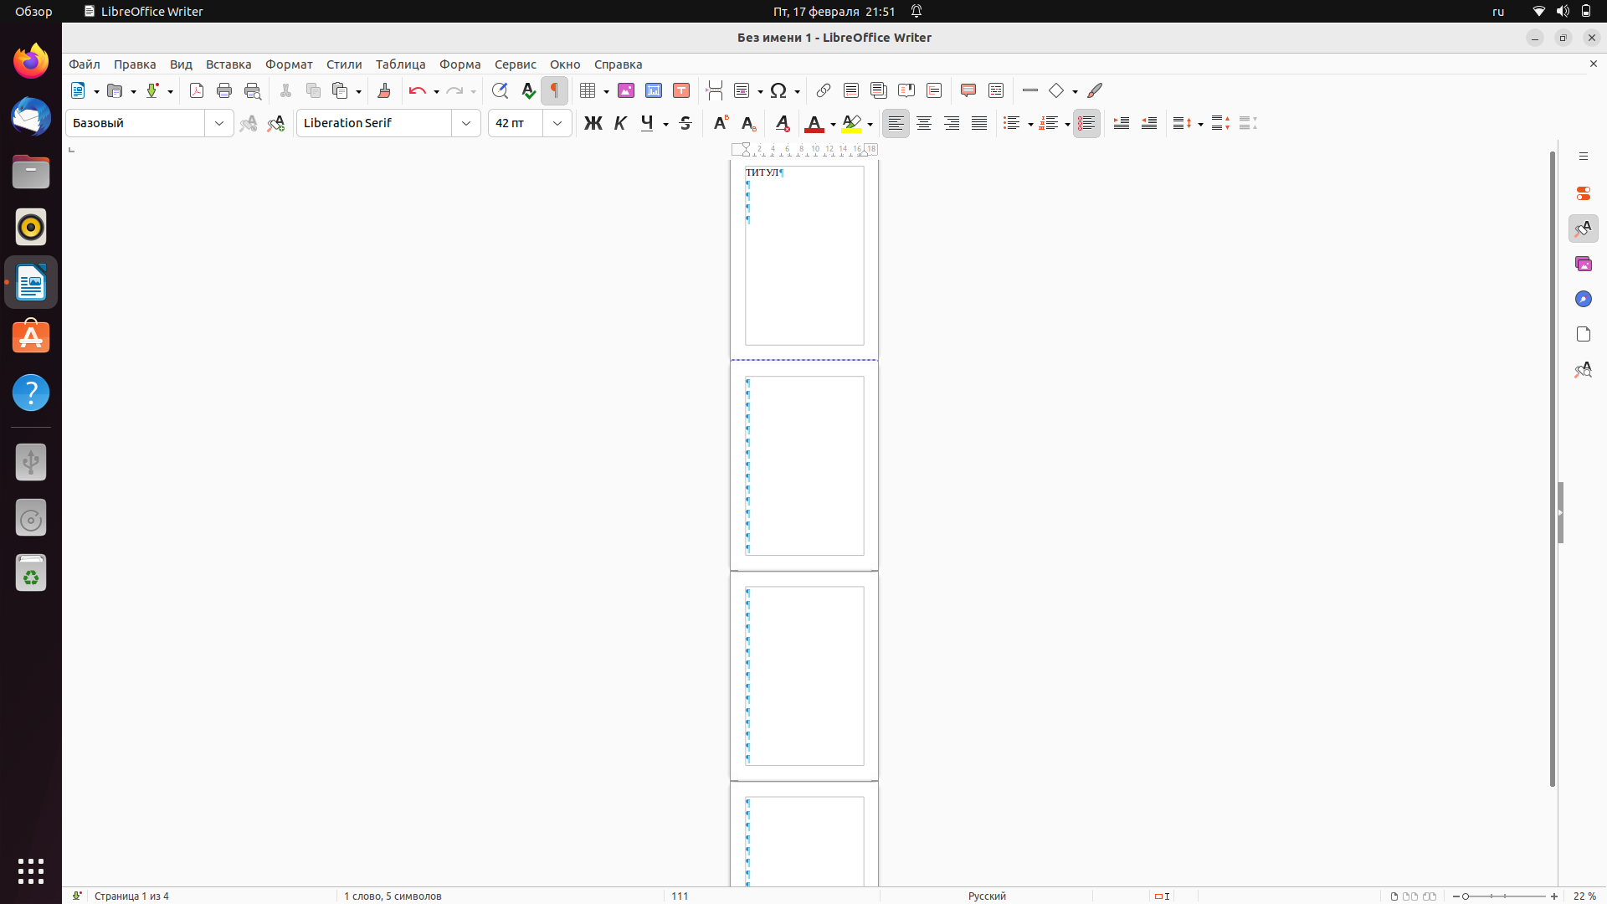Viewport: 1607px width, 904px height.
Task: Open the Правка menu
Action: coord(135,64)
